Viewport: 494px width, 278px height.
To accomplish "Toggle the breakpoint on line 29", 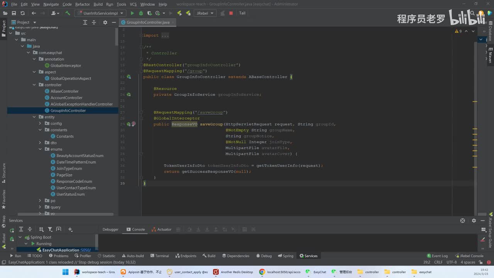I will (134, 124).
